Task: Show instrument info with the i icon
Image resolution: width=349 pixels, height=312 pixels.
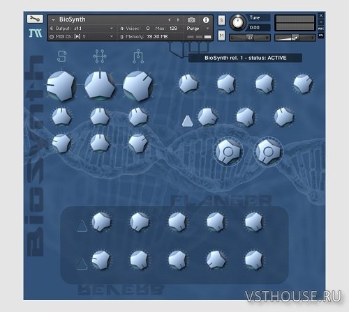Action: pos(206,20)
